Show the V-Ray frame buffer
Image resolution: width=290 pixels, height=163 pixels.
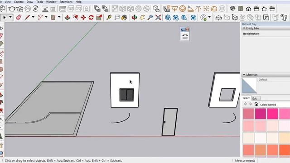coord(63,9)
